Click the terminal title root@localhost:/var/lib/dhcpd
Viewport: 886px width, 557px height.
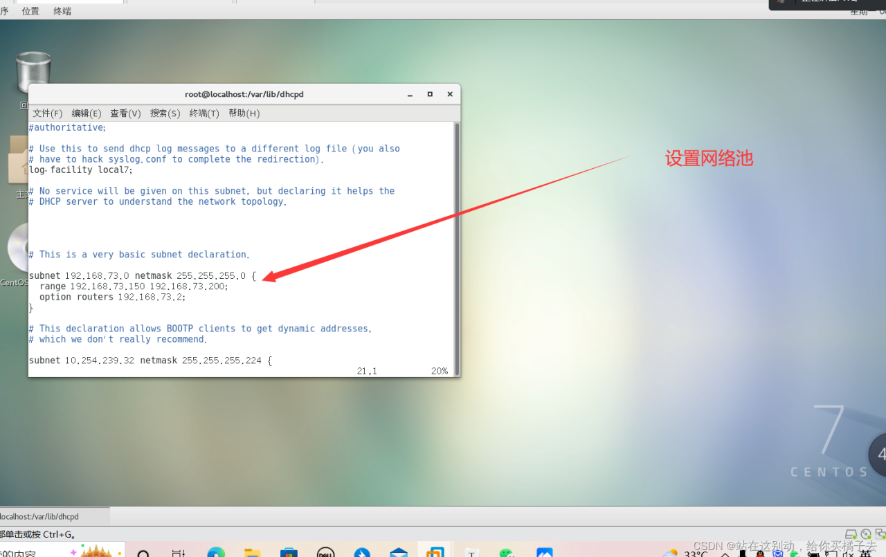[244, 94]
